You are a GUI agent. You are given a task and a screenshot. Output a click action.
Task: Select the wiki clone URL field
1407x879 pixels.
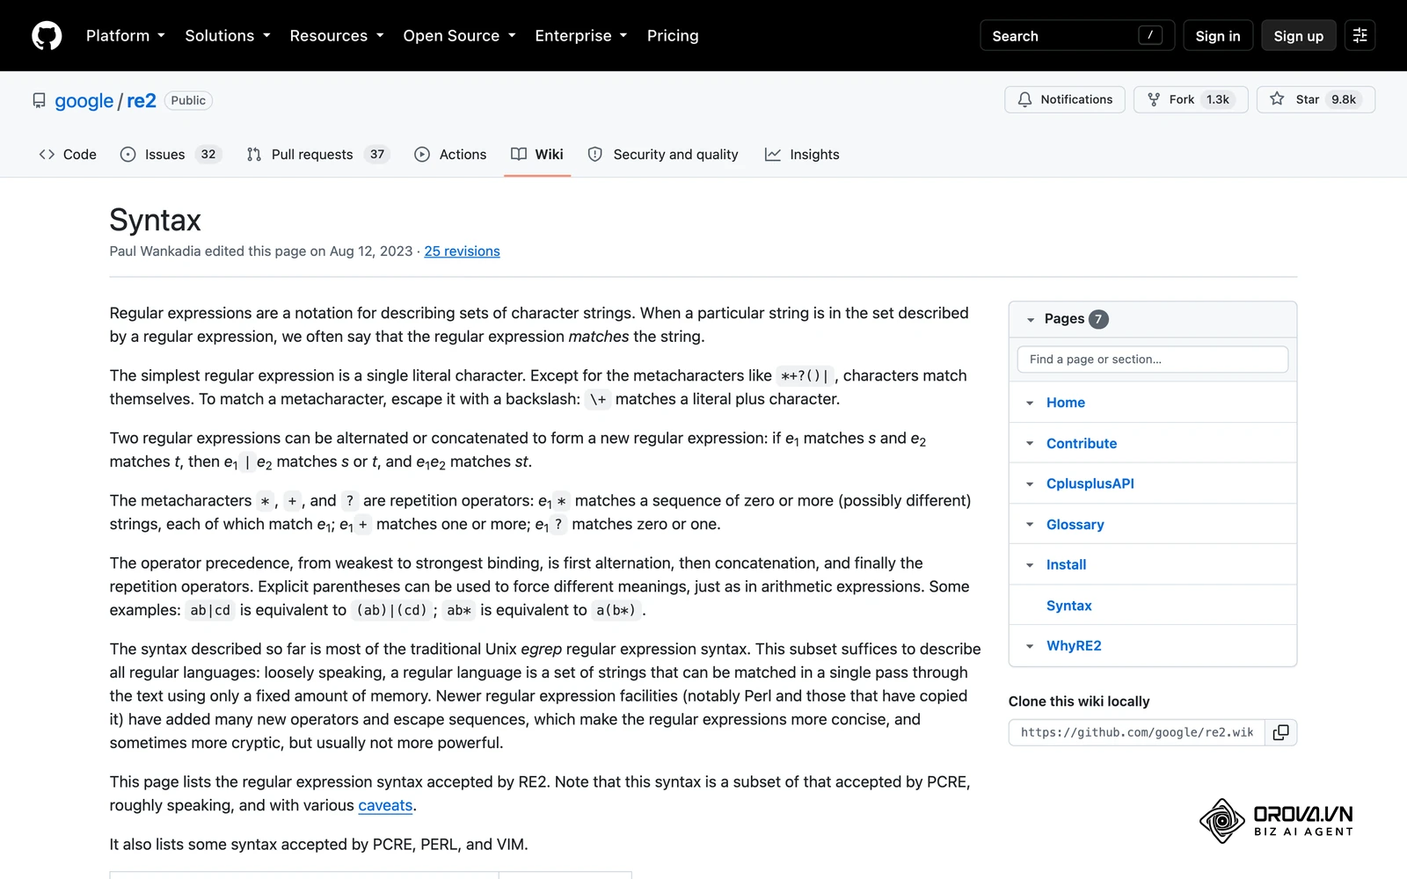coord(1137,732)
